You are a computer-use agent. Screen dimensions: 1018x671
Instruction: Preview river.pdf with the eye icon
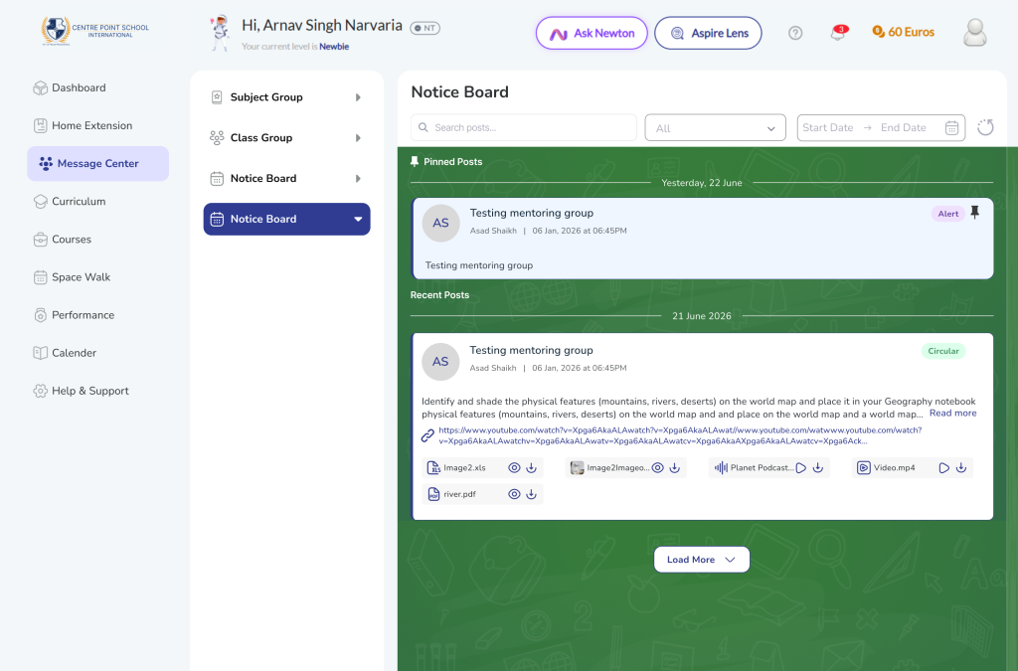pos(514,494)
